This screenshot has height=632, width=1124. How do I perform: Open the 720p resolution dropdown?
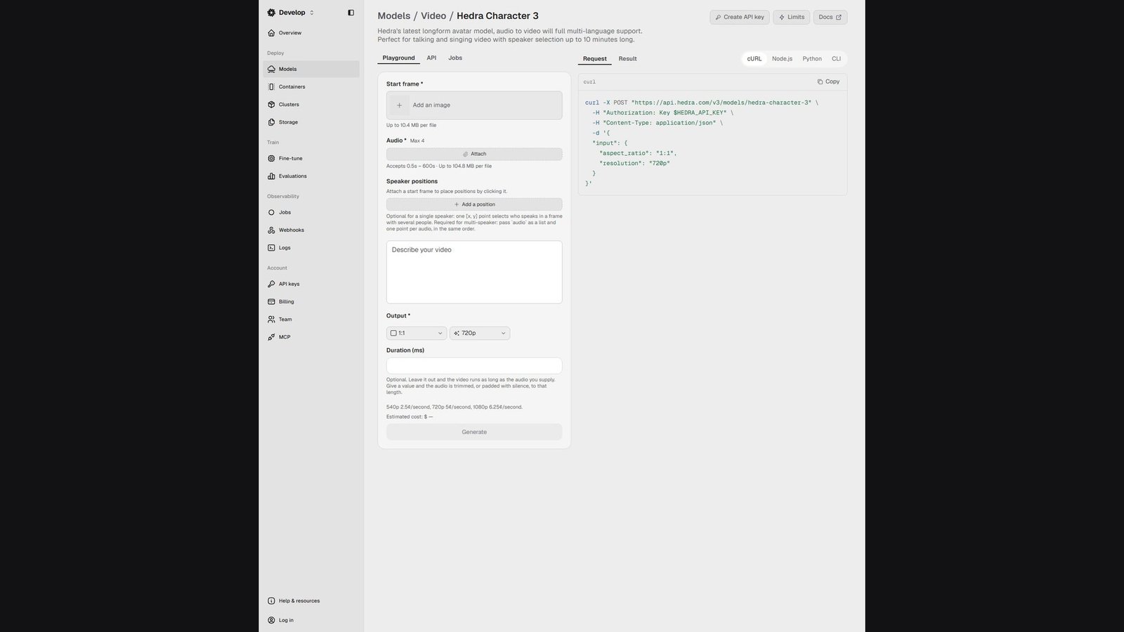click(480, 334)
